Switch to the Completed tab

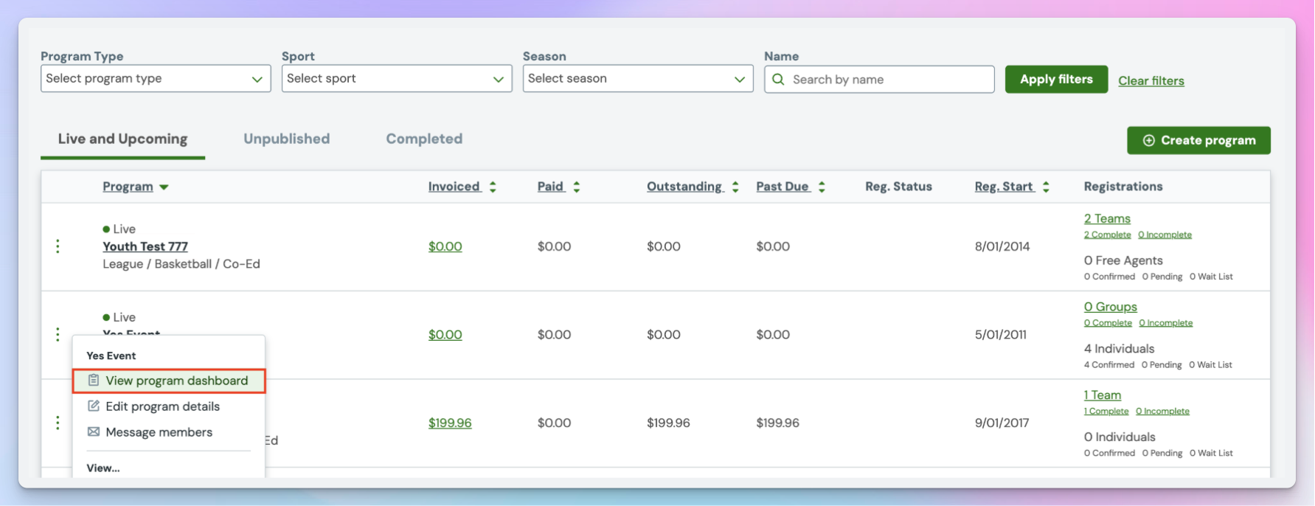[x=424, y=139]
